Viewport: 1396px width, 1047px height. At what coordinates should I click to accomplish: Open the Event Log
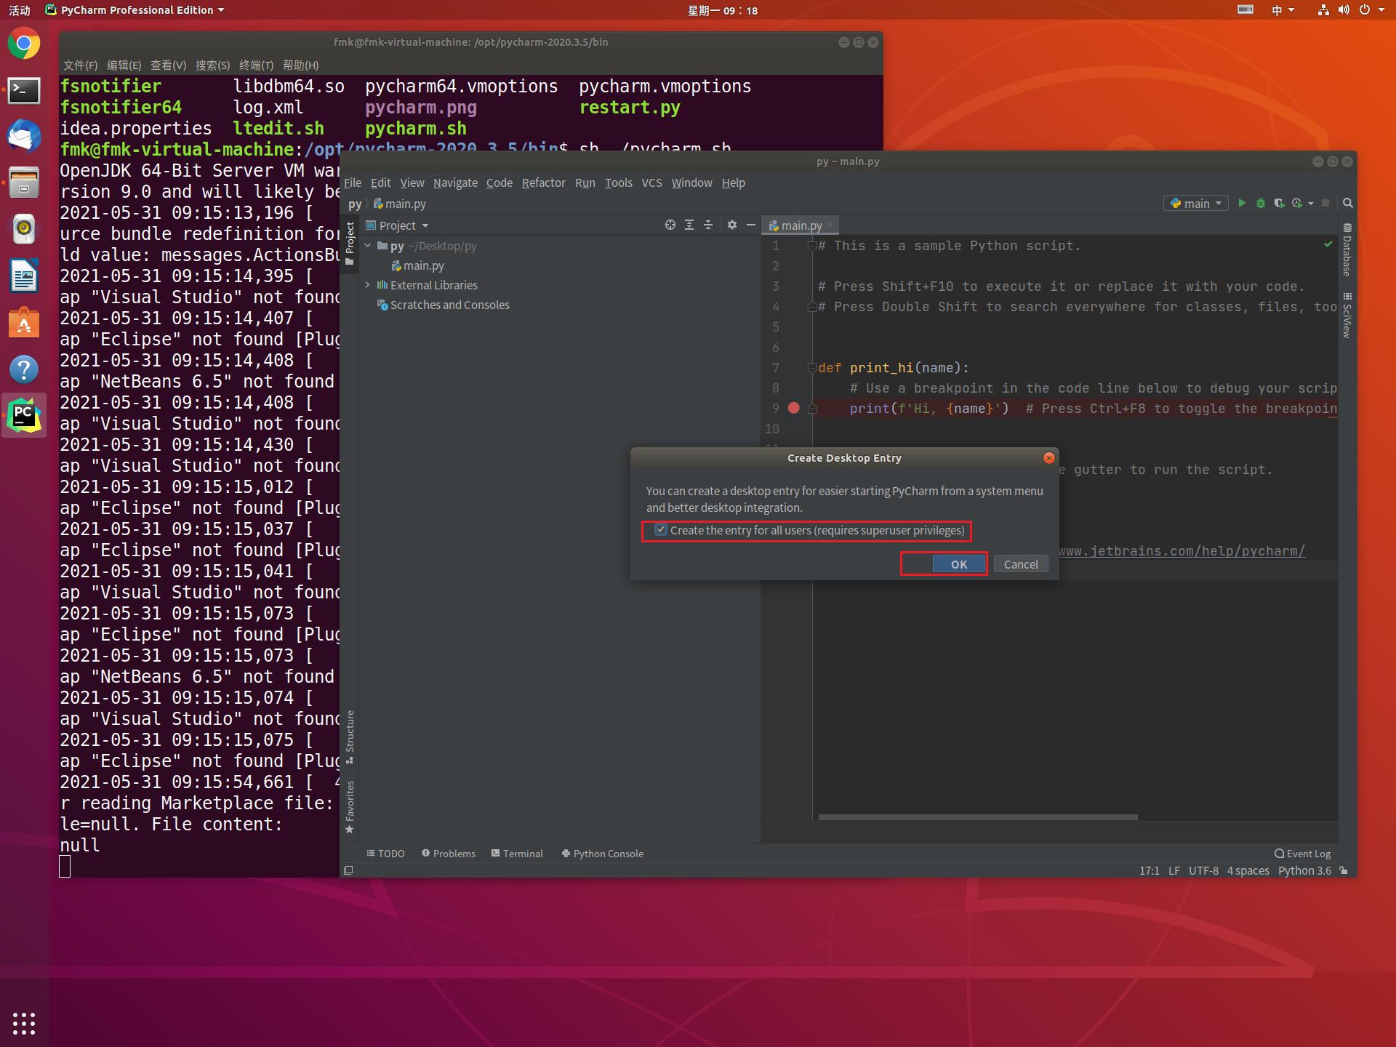point(1302,854)
